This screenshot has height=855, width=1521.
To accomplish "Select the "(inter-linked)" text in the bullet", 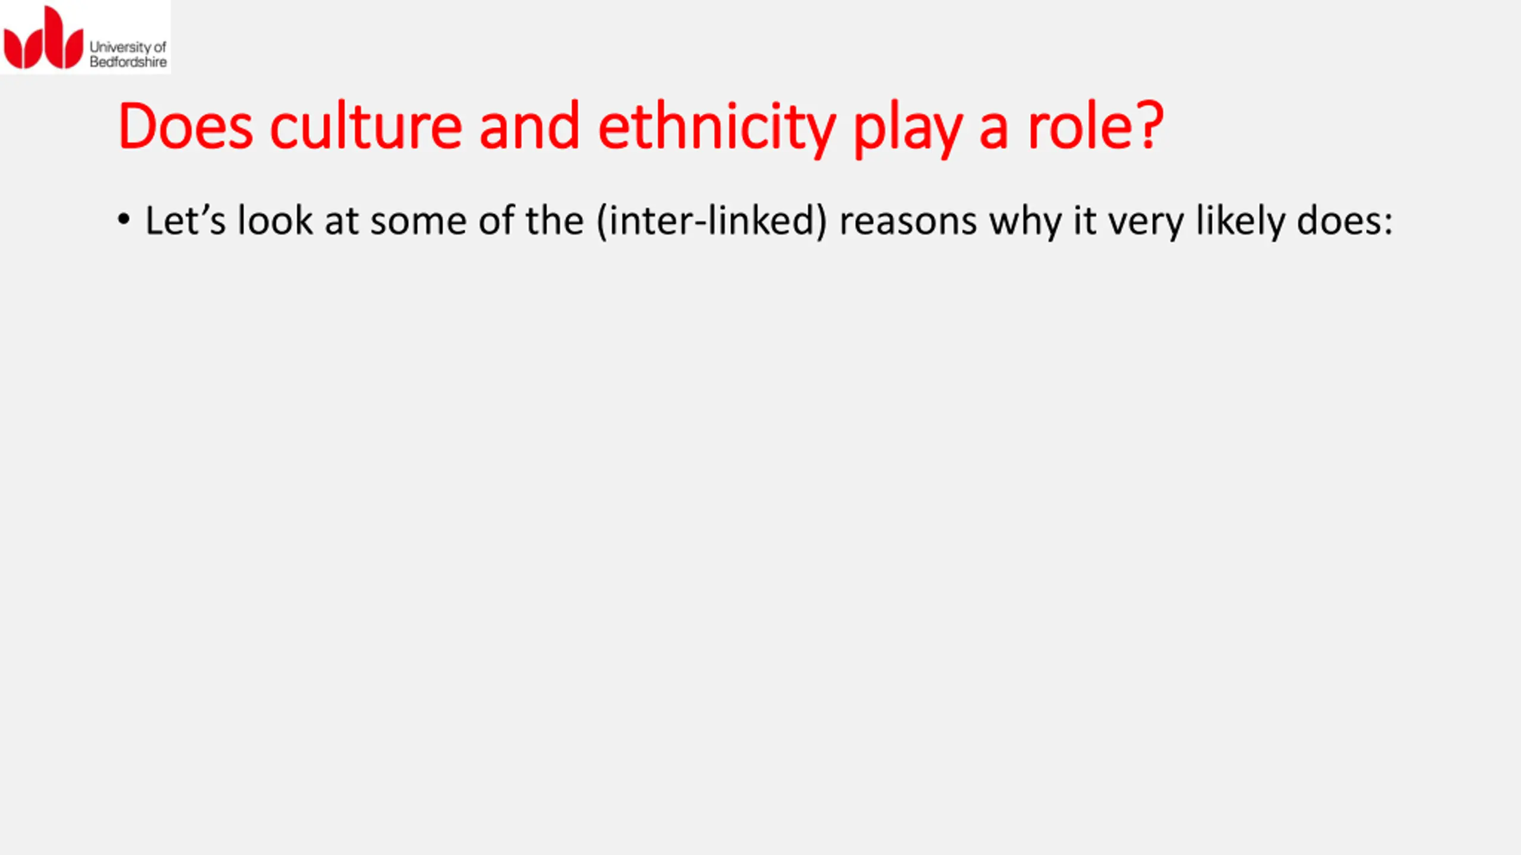I will point(712,221).
